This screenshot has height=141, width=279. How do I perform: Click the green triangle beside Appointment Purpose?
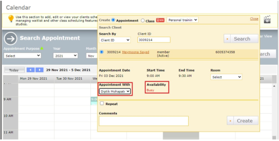[x=42, y=48]
